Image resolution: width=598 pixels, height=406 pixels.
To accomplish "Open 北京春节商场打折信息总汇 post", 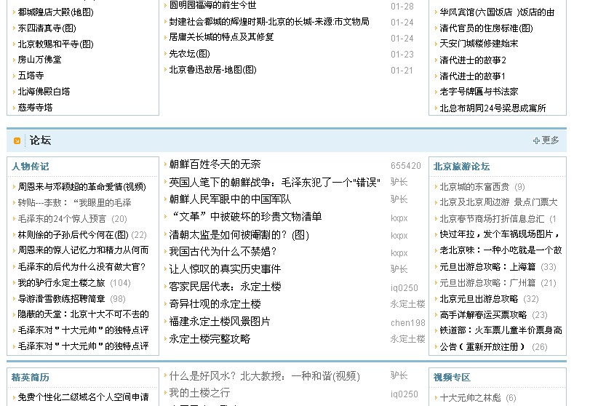I will [492, 219].
